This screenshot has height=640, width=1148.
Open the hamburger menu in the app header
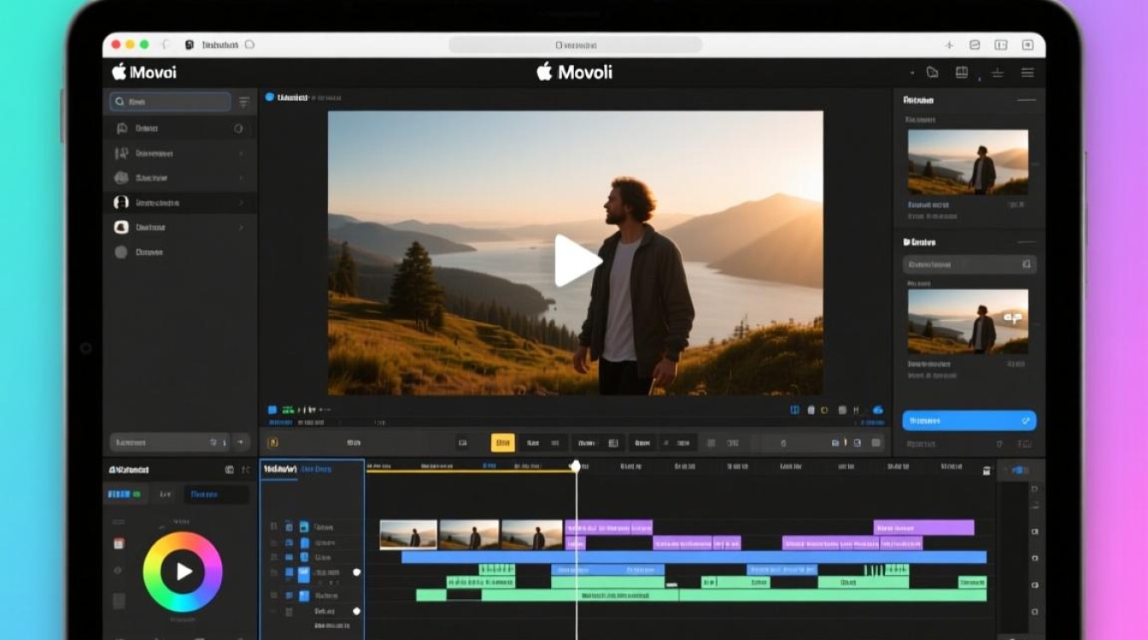1028,73
